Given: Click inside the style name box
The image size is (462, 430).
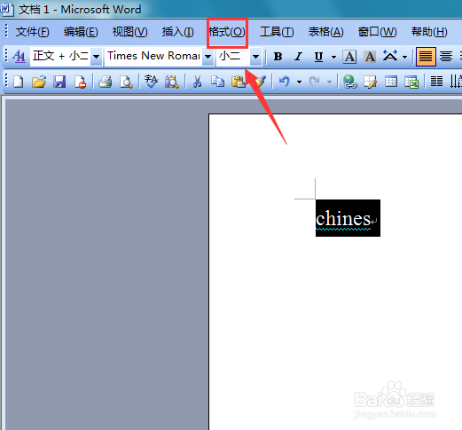Looking at the screenshot, I should 60,57.
